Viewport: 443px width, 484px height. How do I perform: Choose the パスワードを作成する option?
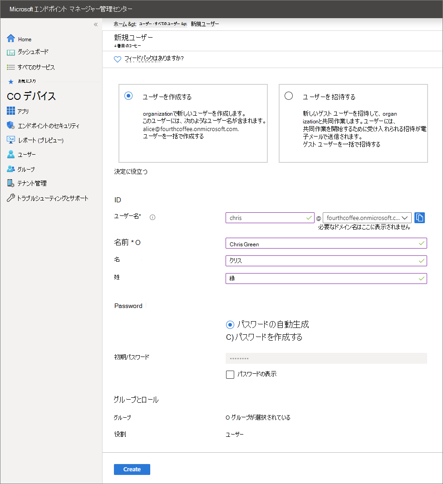[264, 337]
